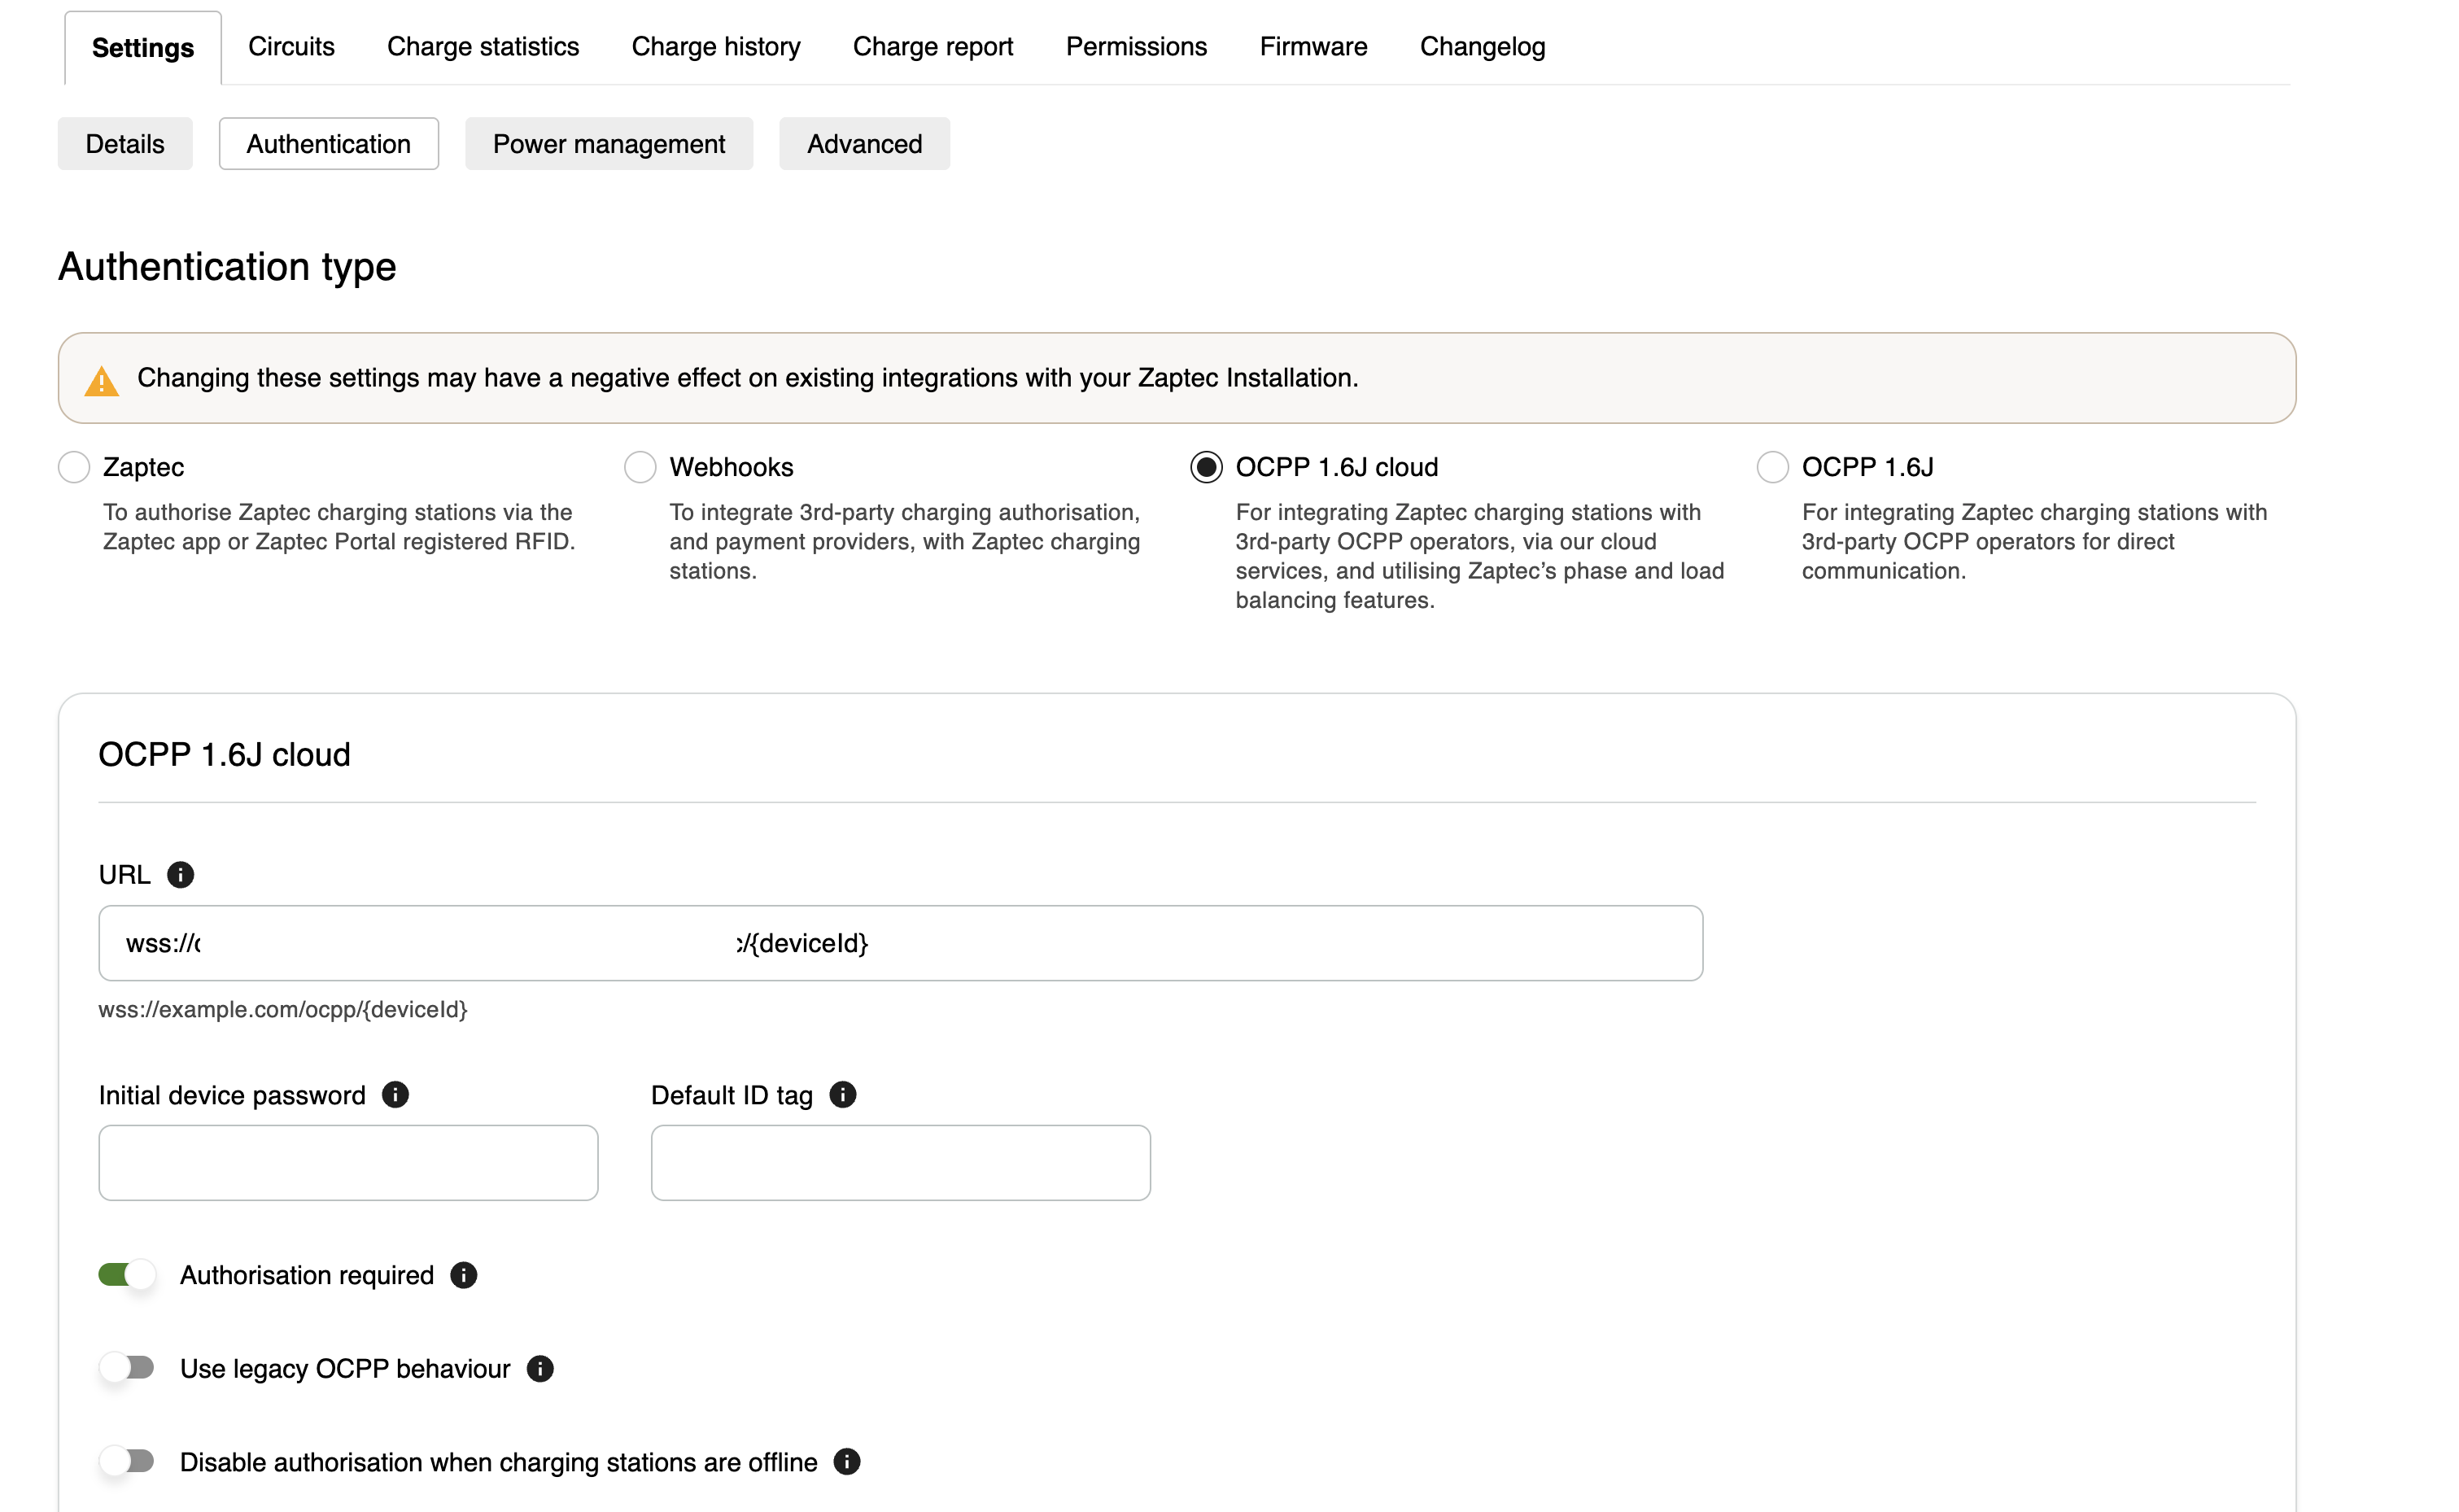Image resolution: width=2459 pixels, height=1512 pixels.
Task: Select the Webhooks radio option
Action: [640, 467]
